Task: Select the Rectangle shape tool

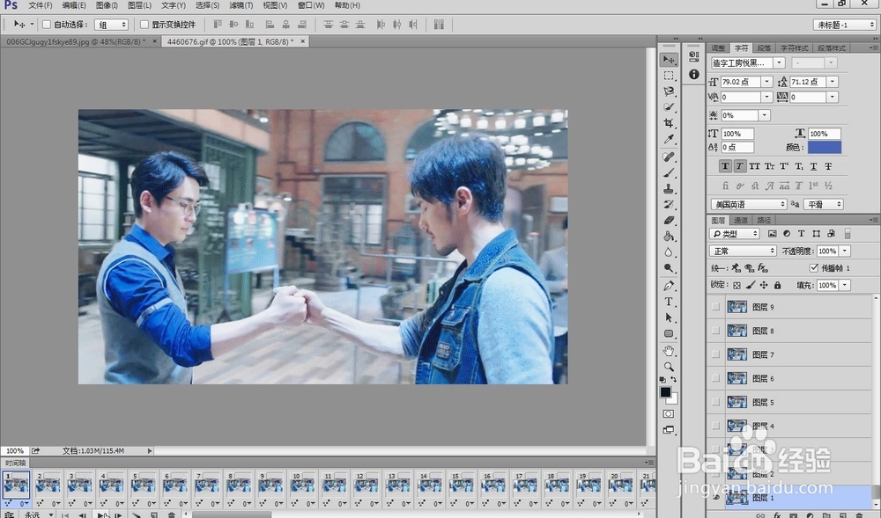Action: click(x=668, y=333)
